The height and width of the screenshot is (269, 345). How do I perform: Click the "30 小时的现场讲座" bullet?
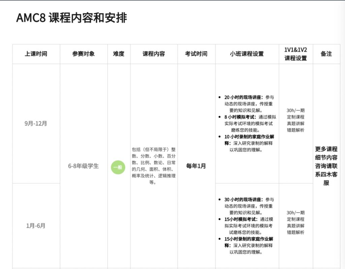coord(247,206)
